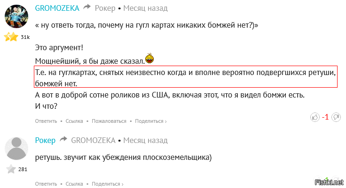Image resolution: width=346 pixels, height=188 pixels.
Task: Click Ссылка under GROMOZEKA's comment
Action: click(x=74, y=121)
